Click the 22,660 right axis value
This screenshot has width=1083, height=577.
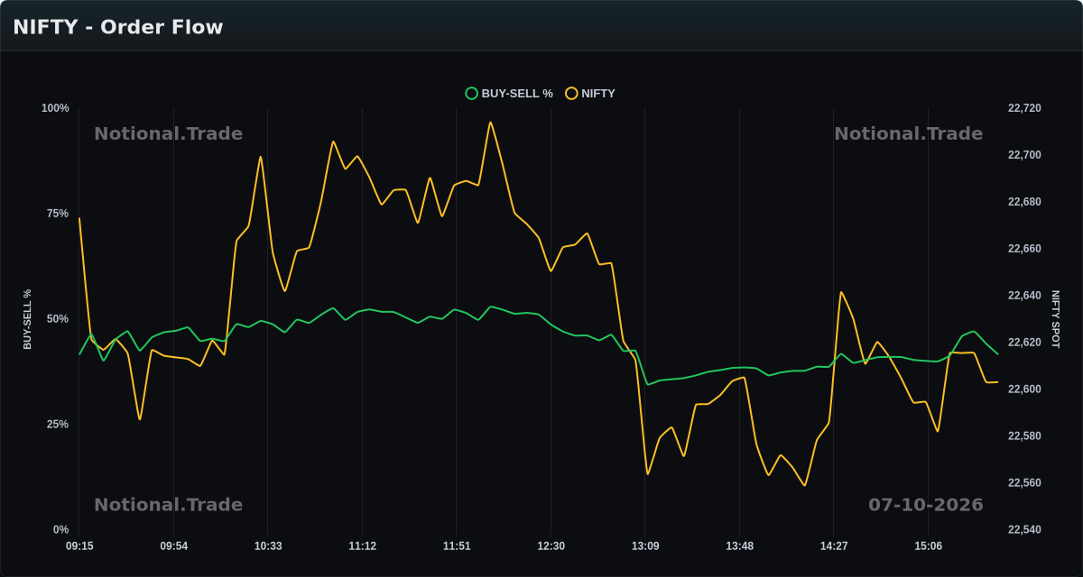[1024, 249]
